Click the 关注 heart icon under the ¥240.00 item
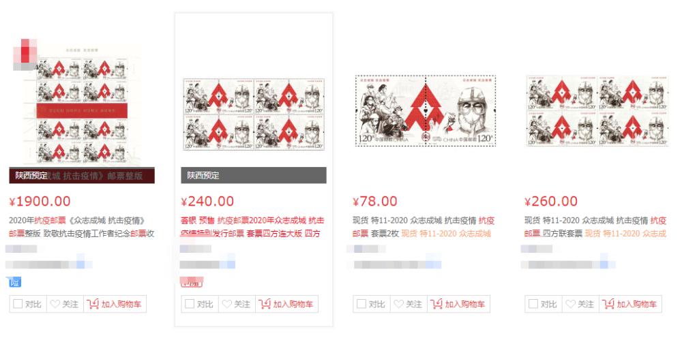The height and width of the screenshot is (340, 682). 226,304
